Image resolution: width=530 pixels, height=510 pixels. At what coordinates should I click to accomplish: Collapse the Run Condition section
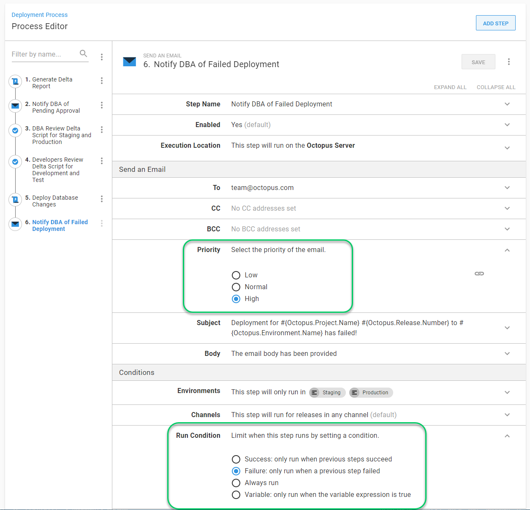(x=507, y=436)
